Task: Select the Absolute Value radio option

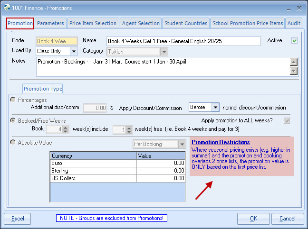Action: pyautogui.click(x=13, y=142)
